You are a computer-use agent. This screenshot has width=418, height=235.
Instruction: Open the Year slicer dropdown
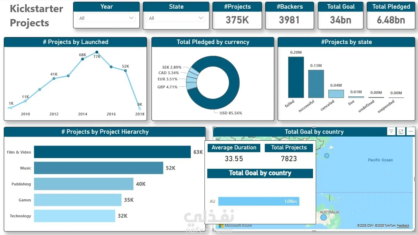(x=106, y=18)
